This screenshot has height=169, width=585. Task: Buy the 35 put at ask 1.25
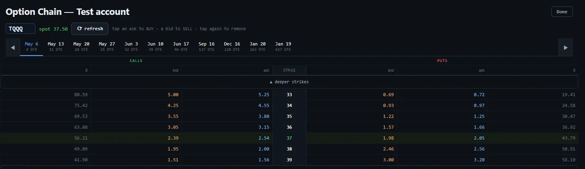442,116
